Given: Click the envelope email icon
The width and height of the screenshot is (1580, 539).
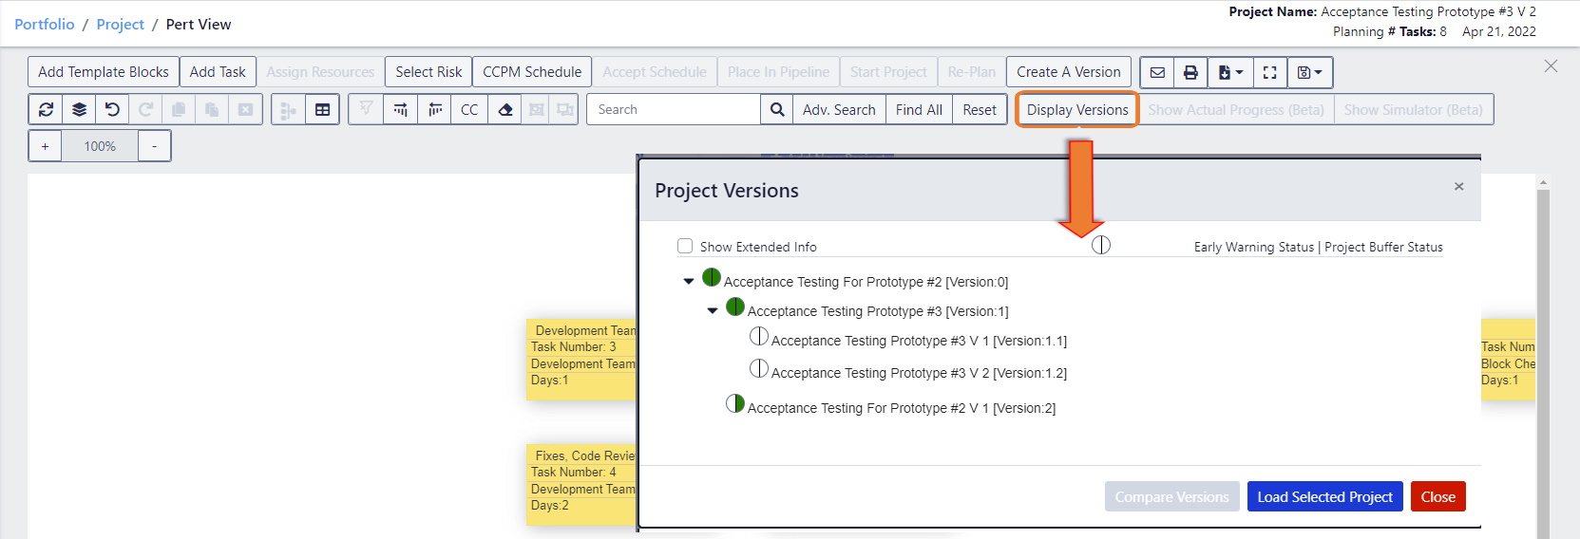Looking at the screenshot, I should [x=1157, y=72].
